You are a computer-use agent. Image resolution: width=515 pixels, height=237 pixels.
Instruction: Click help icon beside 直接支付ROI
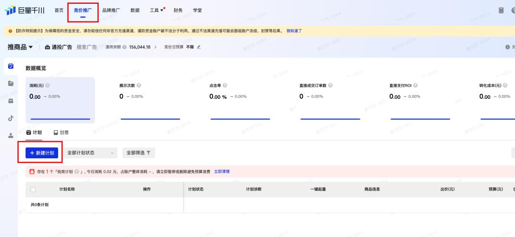(415, 85)
